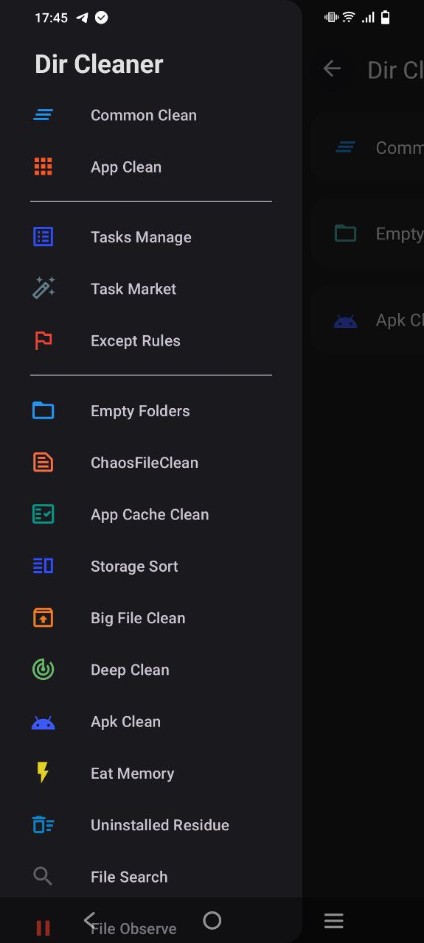Tap the green Deep Clean radar icon

(43, 669)
